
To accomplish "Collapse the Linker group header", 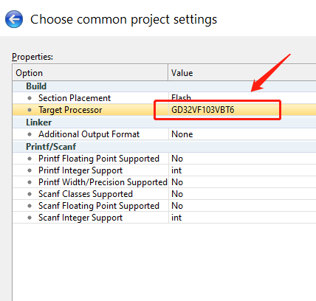I will click(38, 122).
